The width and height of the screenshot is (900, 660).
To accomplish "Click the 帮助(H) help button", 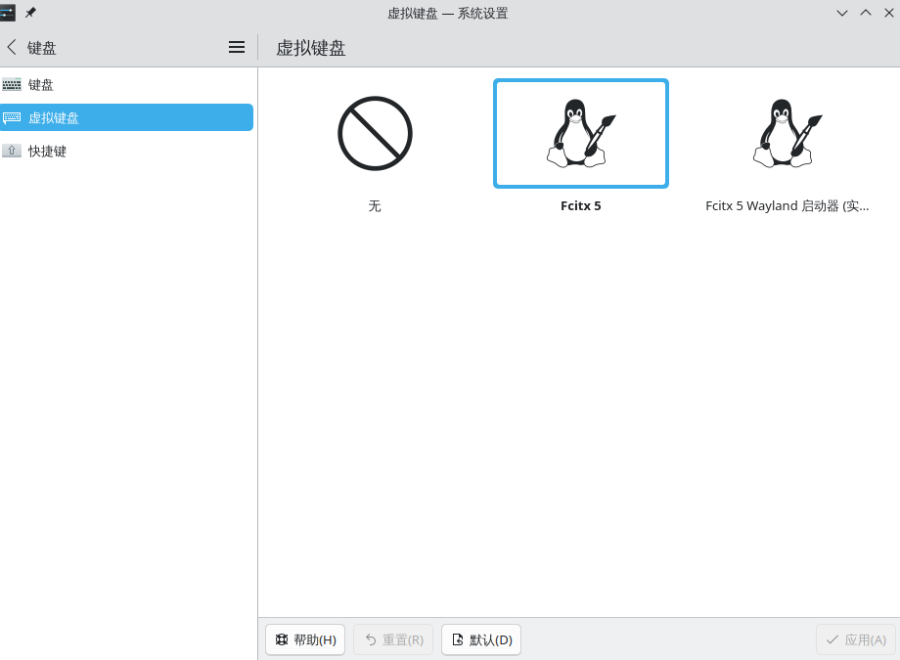I will [305, 639].
